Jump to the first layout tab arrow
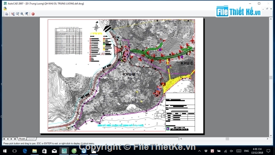The image size is (275, 155). (4, 139)
